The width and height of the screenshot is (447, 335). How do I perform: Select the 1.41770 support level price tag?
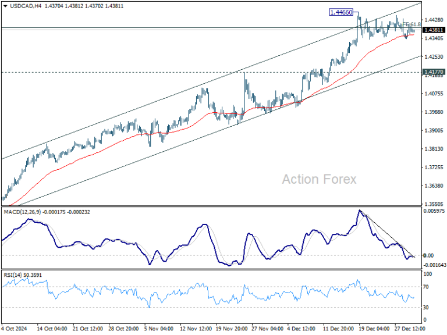(434, 72)
